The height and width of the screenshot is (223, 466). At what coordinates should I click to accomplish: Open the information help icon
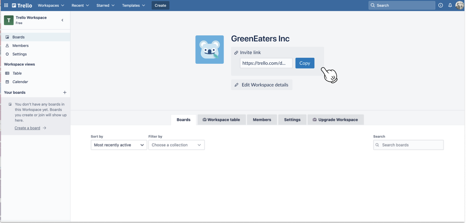coord(441,5)
